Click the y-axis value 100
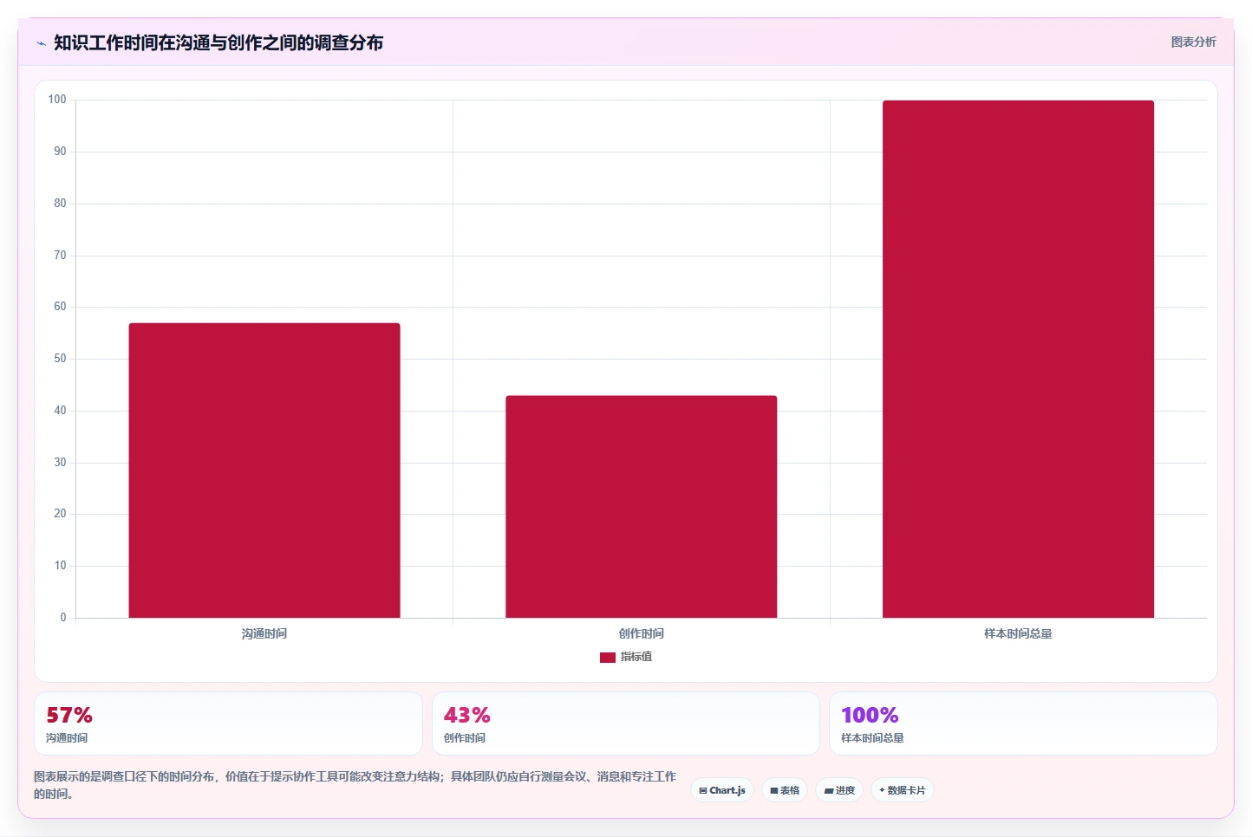This screenshot has width=1252, height=837. (x=57, y=100)
